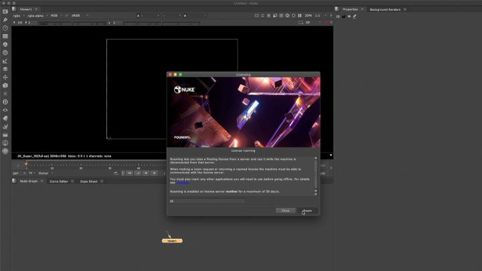
Task: Open the Global frame range dropdown
Action: click(44, 173)
